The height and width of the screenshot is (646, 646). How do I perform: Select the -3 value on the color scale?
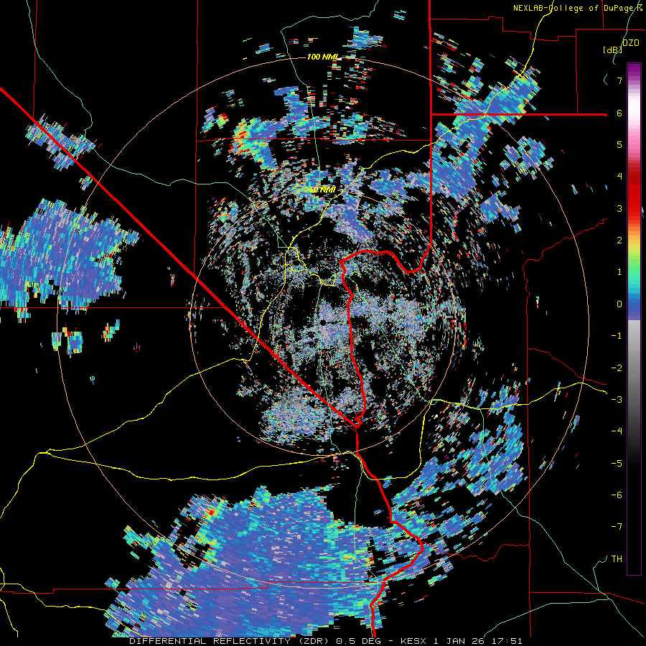pos(617,400)
